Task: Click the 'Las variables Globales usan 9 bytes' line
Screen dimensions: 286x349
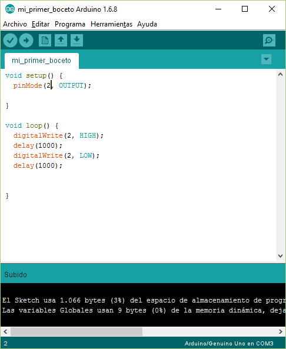Action: click(x=144, y=310)
